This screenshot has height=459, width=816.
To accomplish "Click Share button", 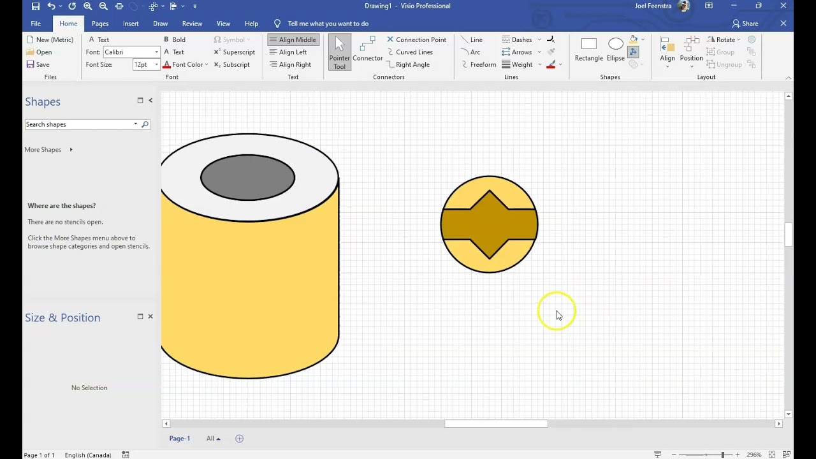I will click(x=745, y=24).
